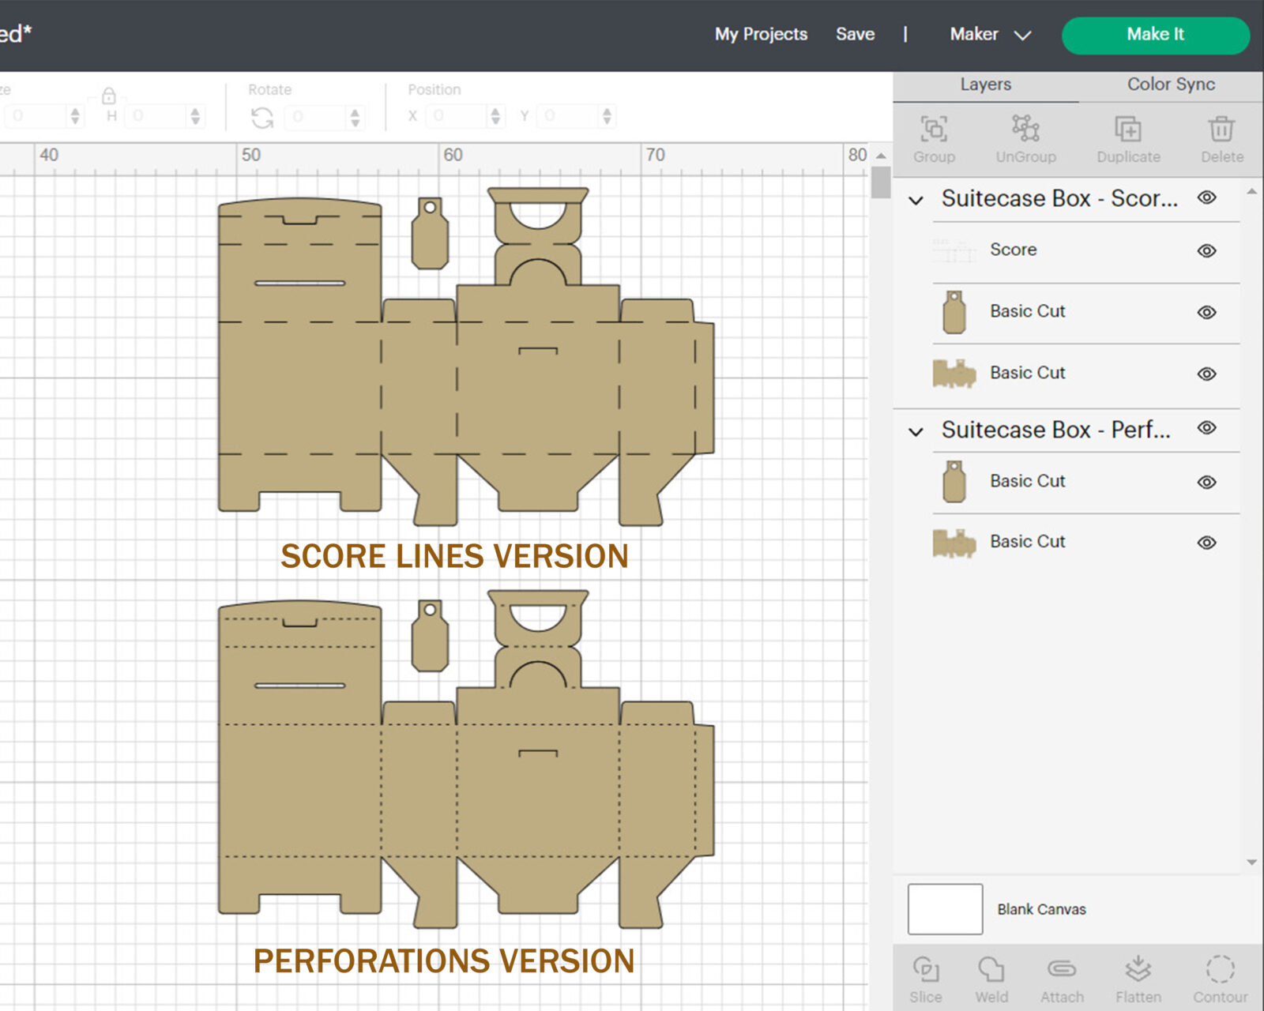Hide the Score layer with eye icon
This screenshot has height=1011, width=1264.
point(1206,251)
